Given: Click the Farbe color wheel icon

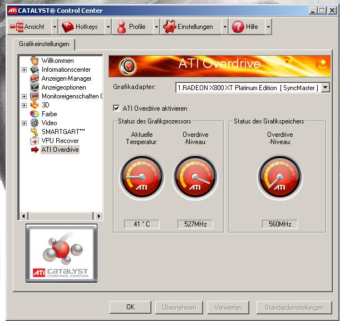Looking at the screenshot, I should tap(35, 114).
